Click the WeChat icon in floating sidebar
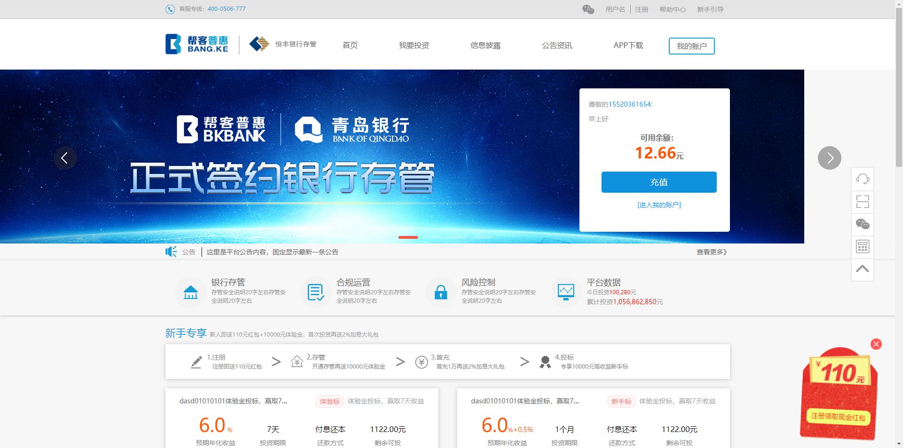903x448 pixels. tap(863, 224)
